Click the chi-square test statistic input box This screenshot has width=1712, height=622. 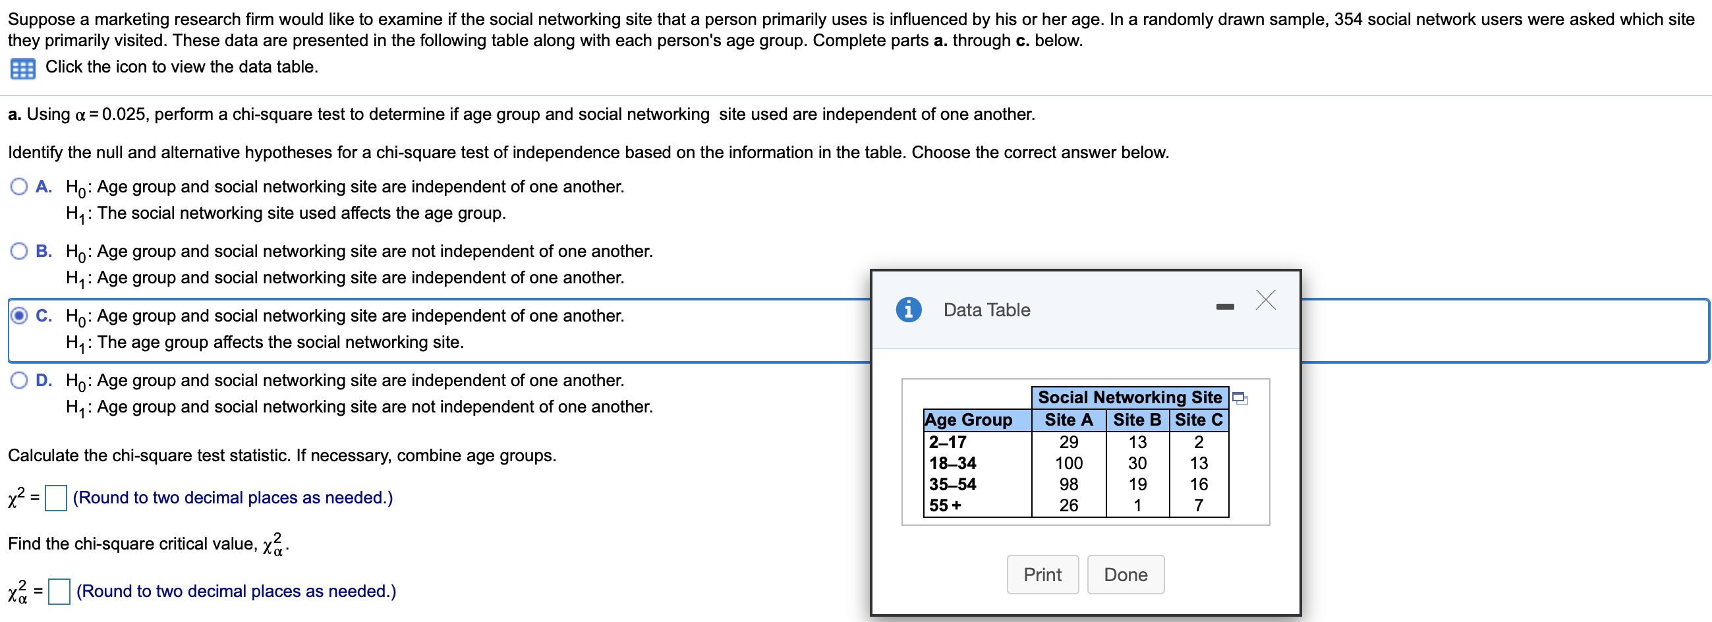56,497
